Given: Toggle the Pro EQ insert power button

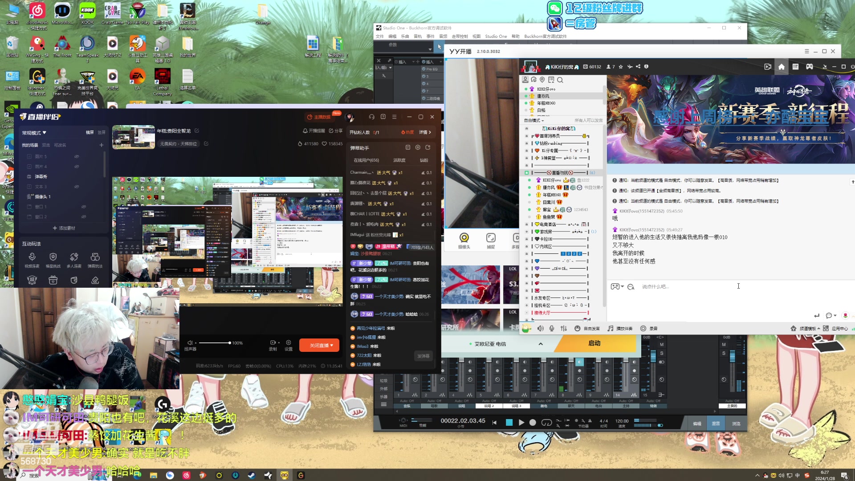Looking at the screenshot, I should click(423, 69).
